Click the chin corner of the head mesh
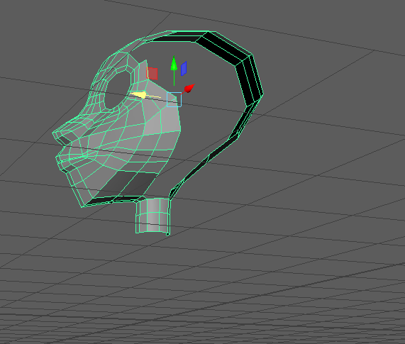Viewport: 405px width, 344px height. (83, 205)
